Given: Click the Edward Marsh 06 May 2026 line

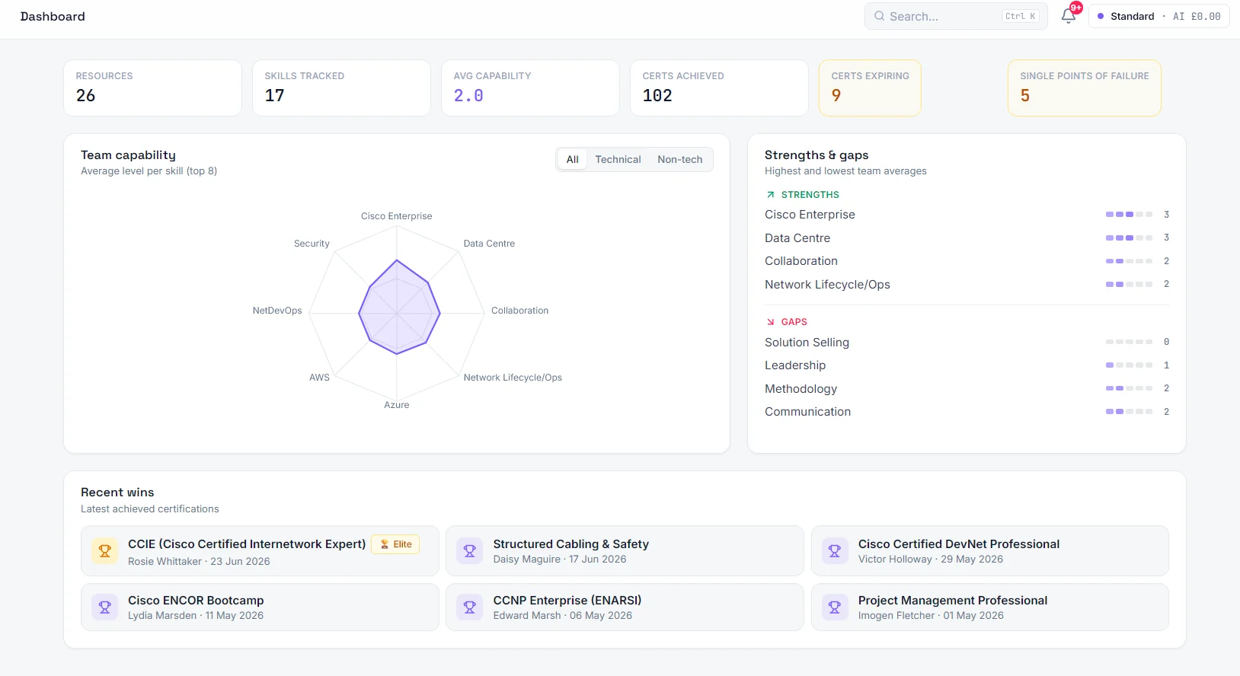Looking at the screenshot, I should pyautogui.click(x=563, y=616).
